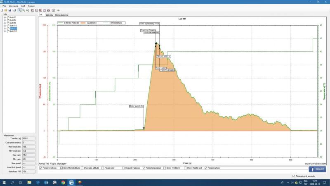Expand the Lot #10 tree node
This screenshot has width=330, height=186.
click(x=5, y=25)
